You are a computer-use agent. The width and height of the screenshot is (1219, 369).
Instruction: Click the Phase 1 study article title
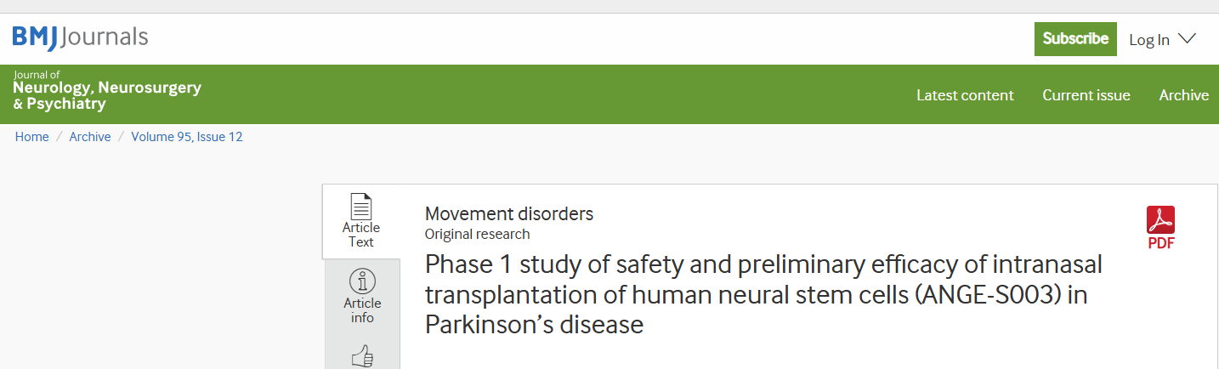[x=763, y=294]
